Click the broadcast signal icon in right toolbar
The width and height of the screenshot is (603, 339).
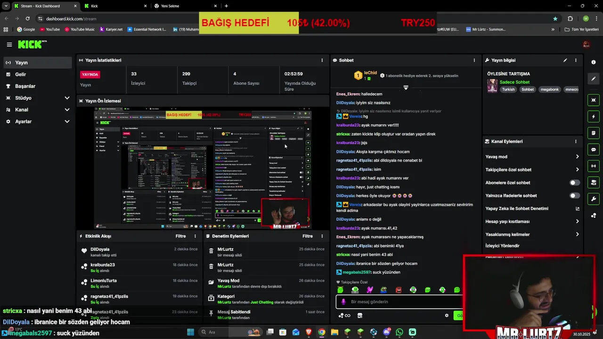594,166
